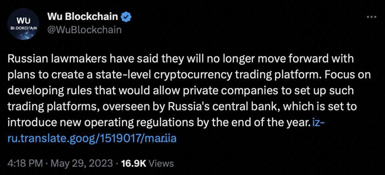The height and width of the screenshot is (175, 385).
Task: Open the three-dot more options menu
Action: (x=371, y=17)
